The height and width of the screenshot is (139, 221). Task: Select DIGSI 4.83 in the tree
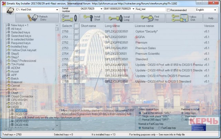coord(21,121)
